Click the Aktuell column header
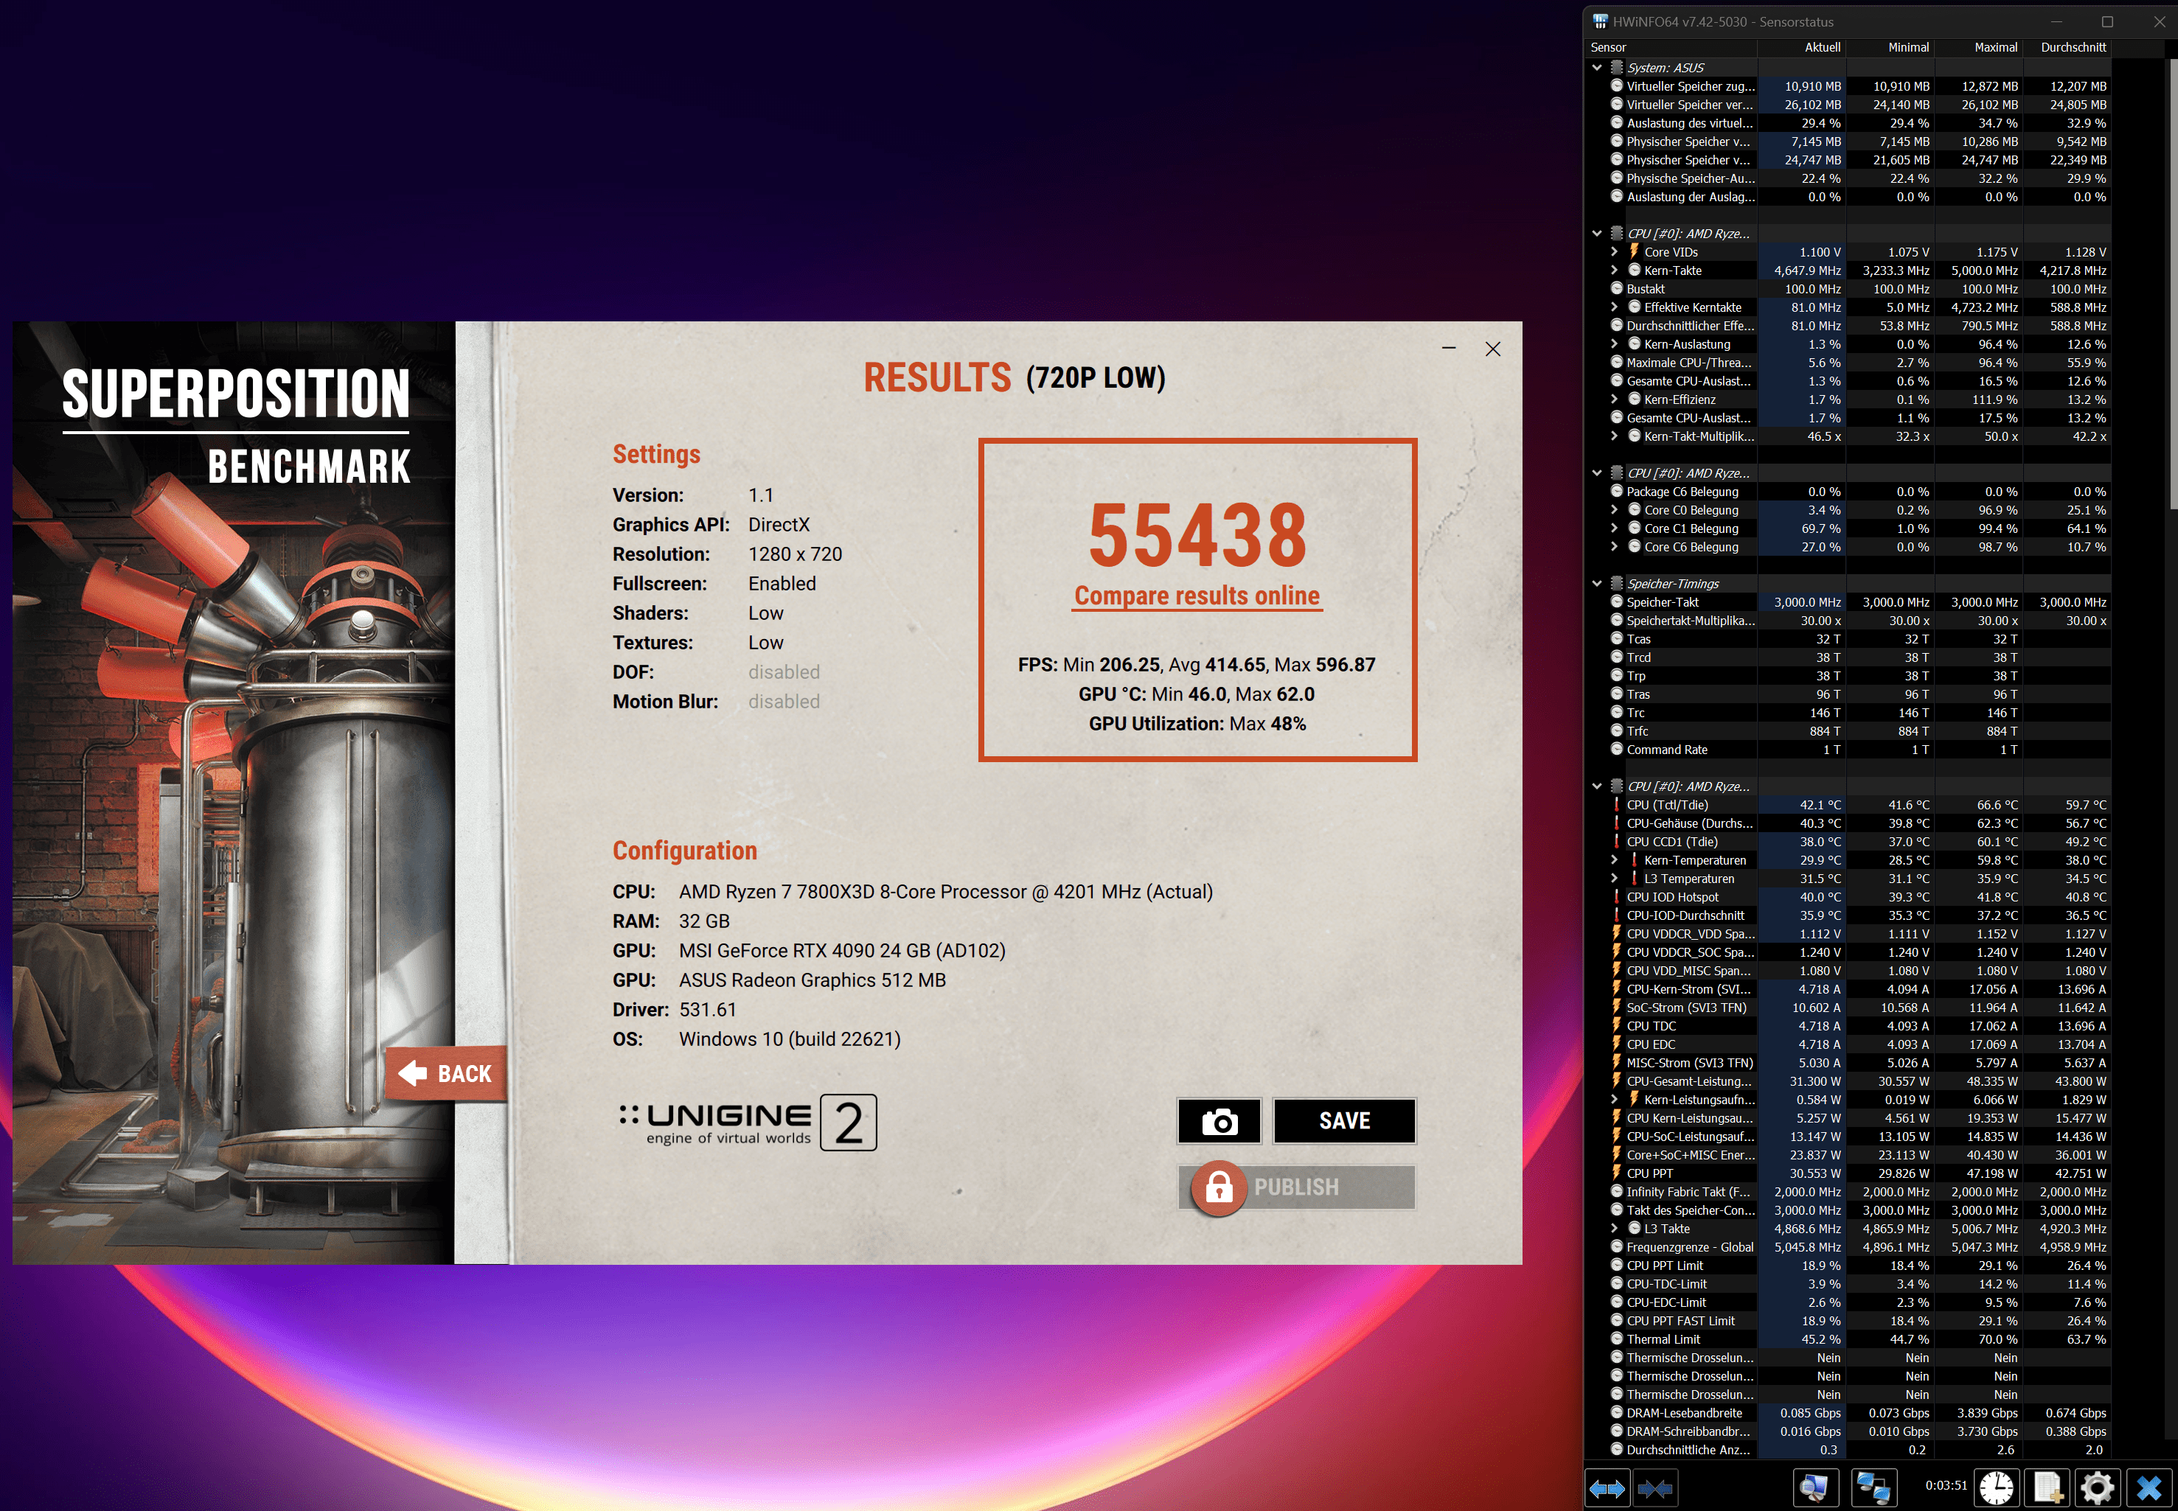The image size is (2178, 1511). point(1802,47)
